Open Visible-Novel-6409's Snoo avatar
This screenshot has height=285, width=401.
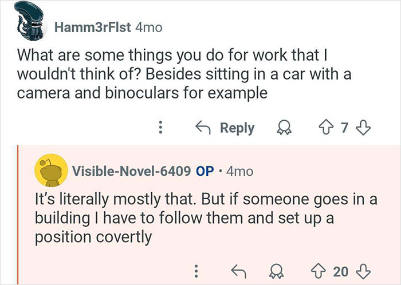(50, 170)
